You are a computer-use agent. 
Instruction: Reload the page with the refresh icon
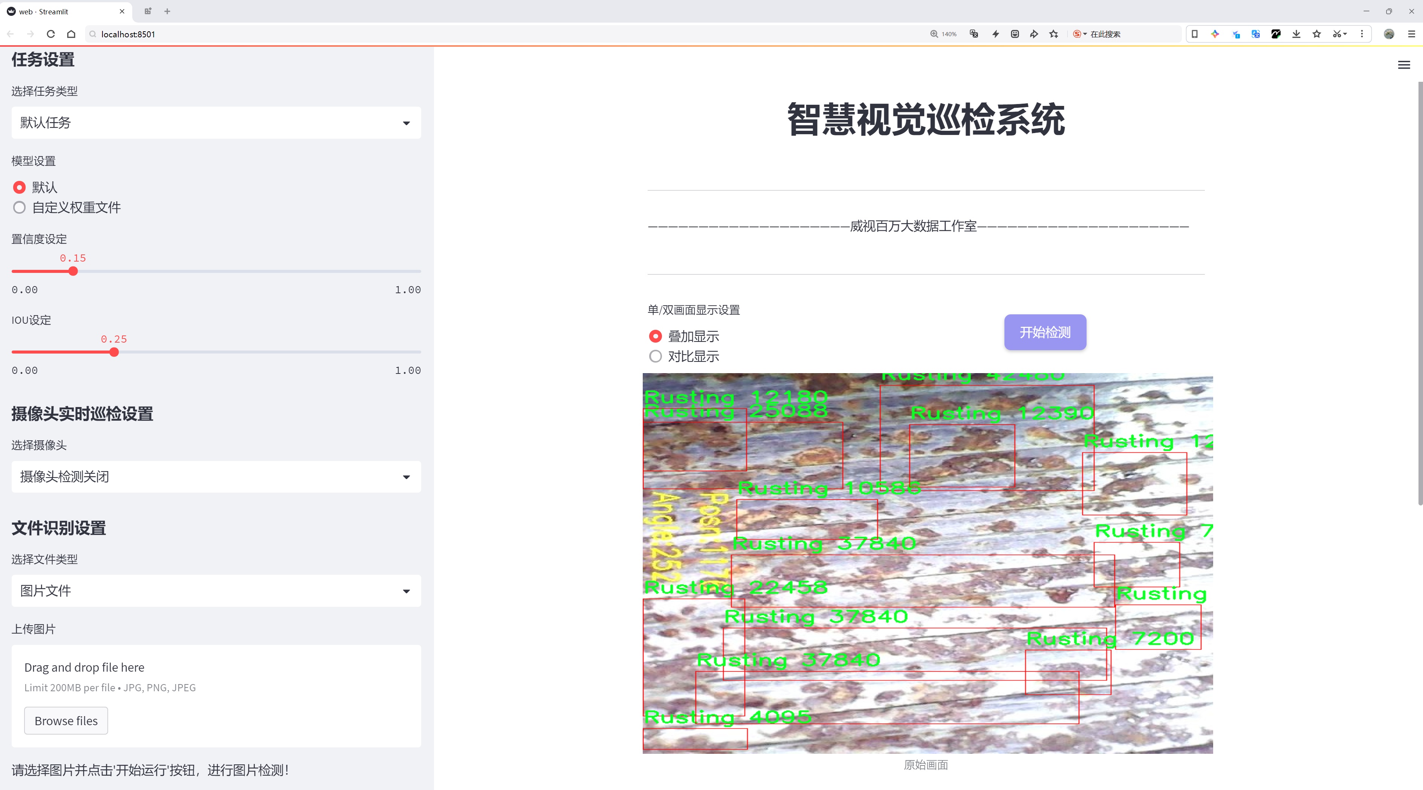pos(51,34)
